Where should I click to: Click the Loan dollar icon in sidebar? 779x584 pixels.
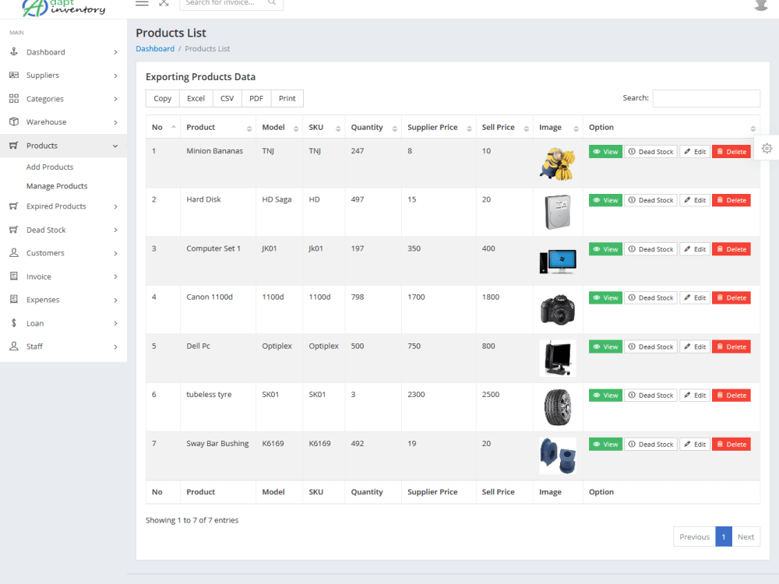coord(14,323)
